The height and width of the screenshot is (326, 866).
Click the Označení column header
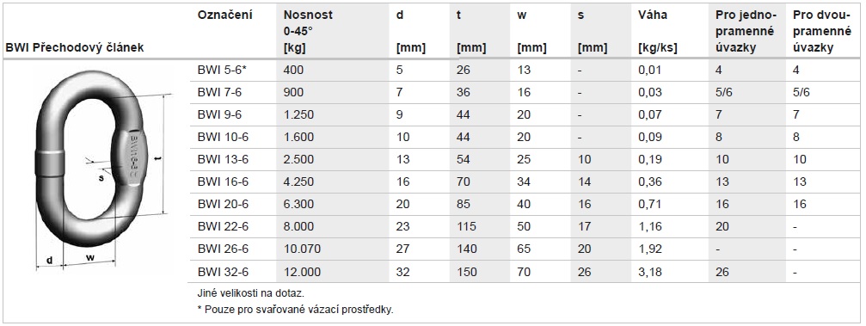(x=224, y=15)
